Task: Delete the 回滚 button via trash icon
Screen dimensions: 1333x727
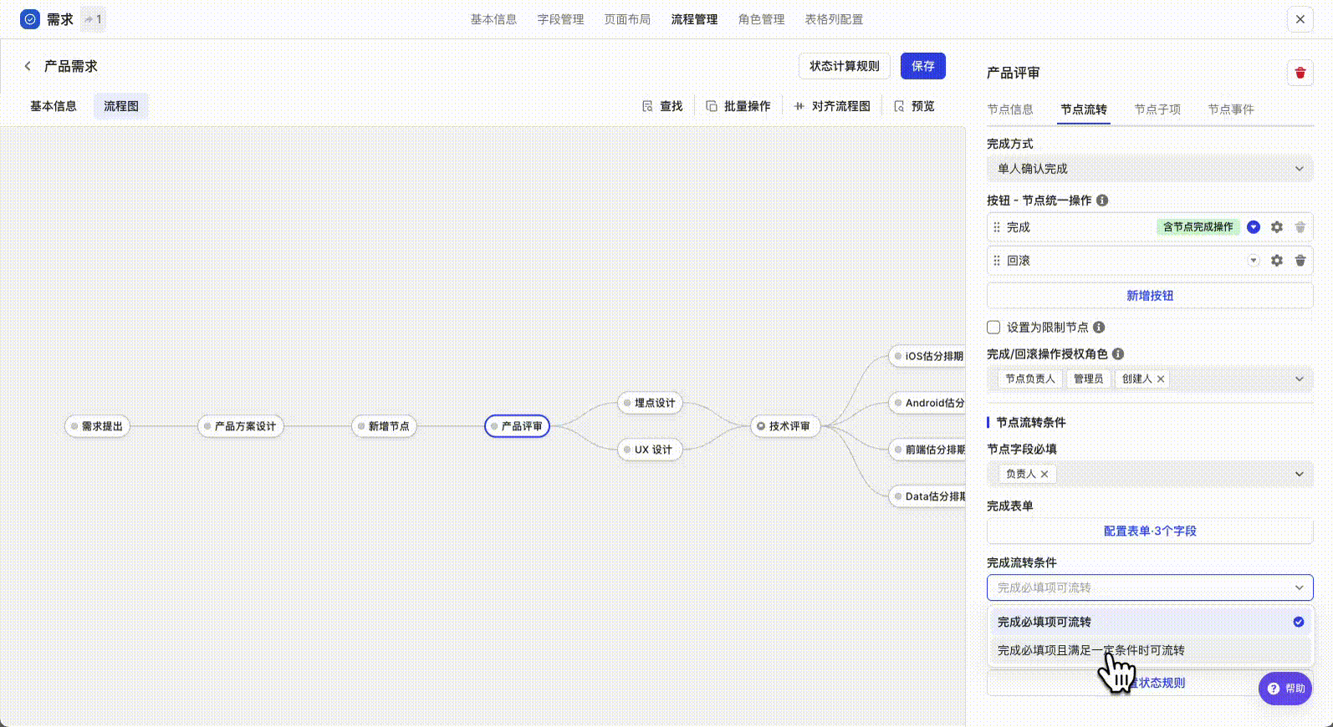Action: tap(1300, 261)
